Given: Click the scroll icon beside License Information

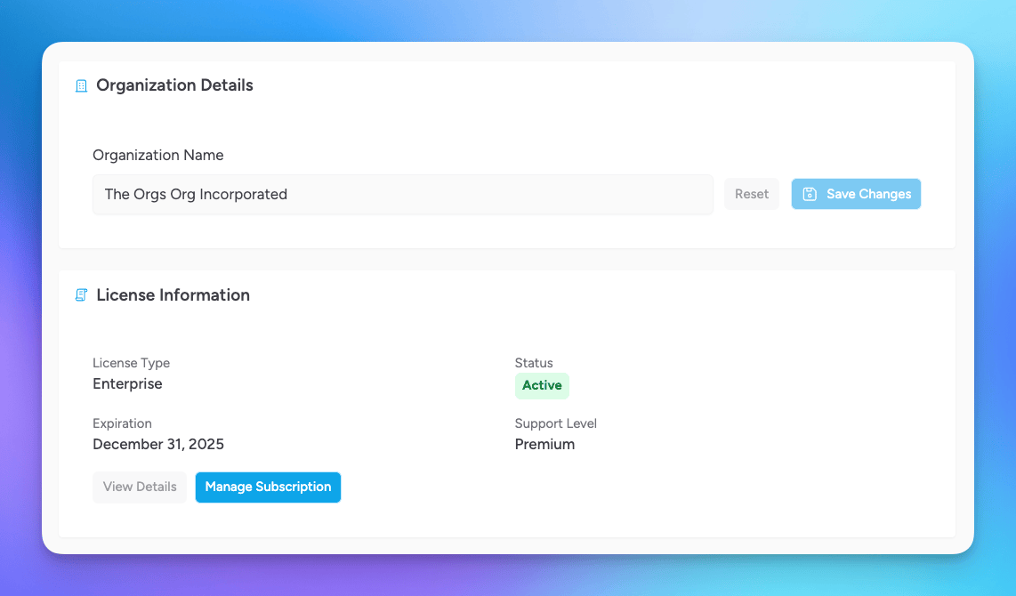Looking at the screenshot, I should [x=81, y=294].
